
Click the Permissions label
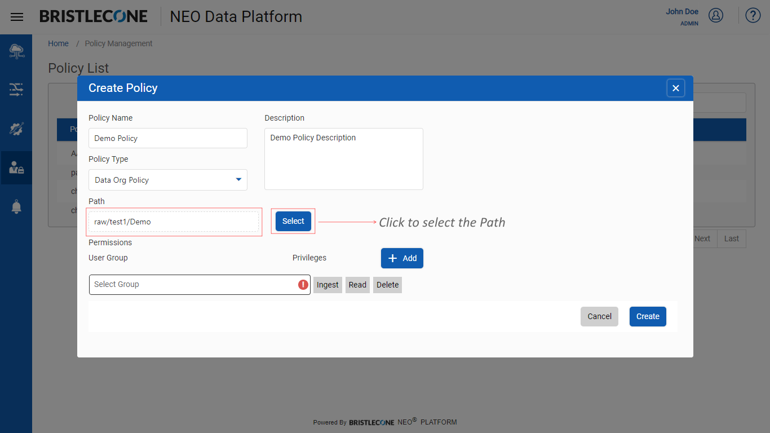coord(110,242)
